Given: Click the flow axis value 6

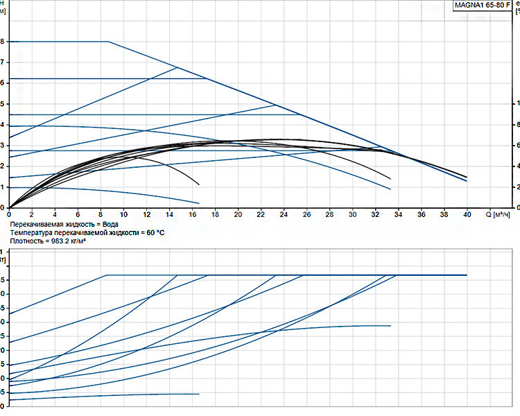Looking at the screenshot, I should pyautogui.click(x=78, y=215).
